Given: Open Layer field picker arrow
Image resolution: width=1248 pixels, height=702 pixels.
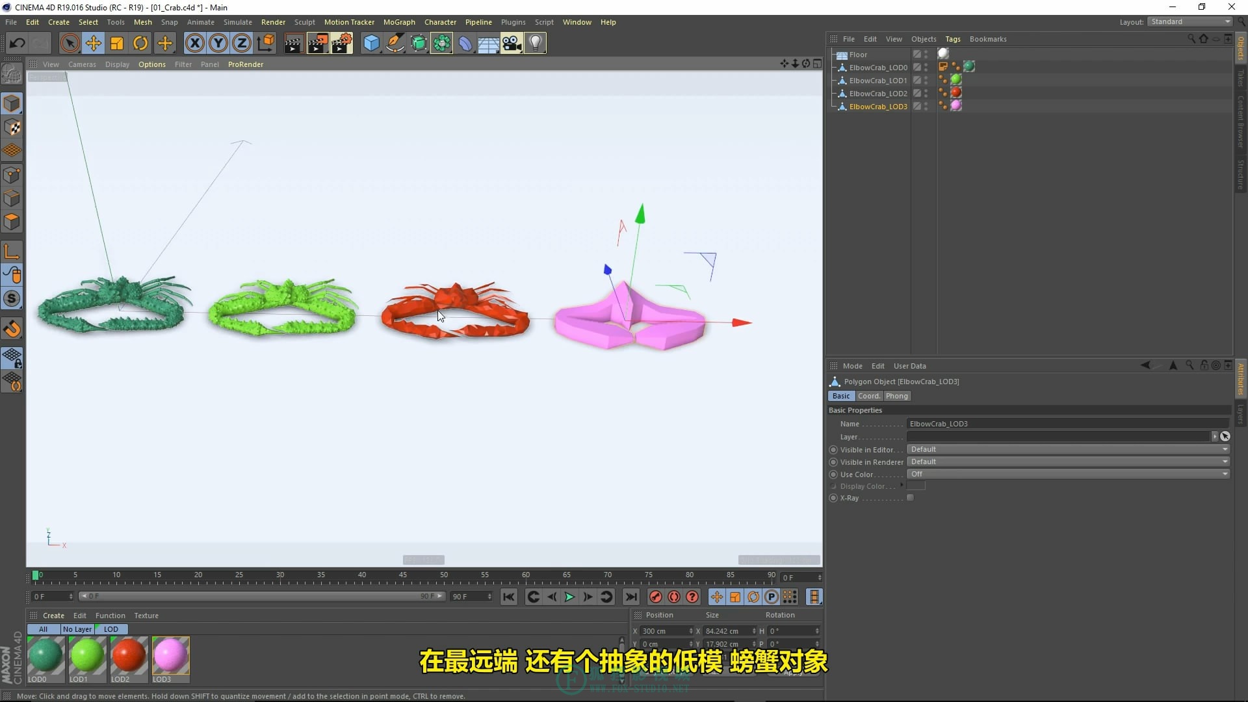Looking at the screenshot, I should point(1214,437).
